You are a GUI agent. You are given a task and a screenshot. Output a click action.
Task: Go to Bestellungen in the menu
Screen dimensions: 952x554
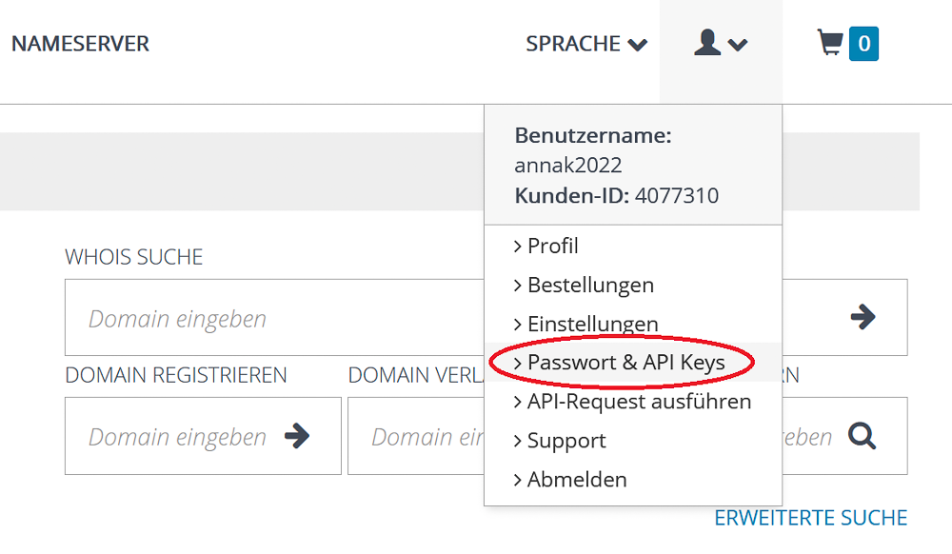coord(590,285)
